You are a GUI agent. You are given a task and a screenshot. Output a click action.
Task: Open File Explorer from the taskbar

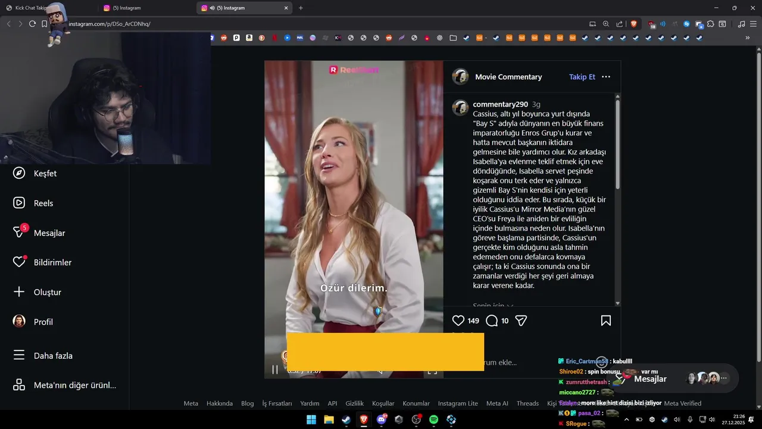[x=329, y=419]
